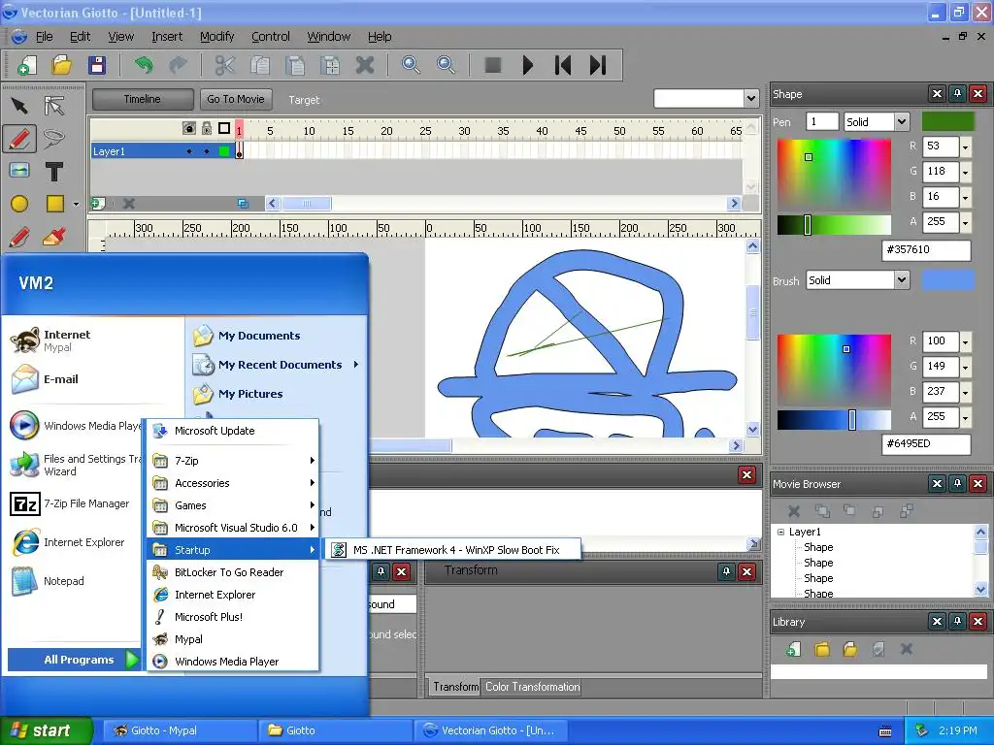Click the New document toolbar icon

(x=26, y=65)
